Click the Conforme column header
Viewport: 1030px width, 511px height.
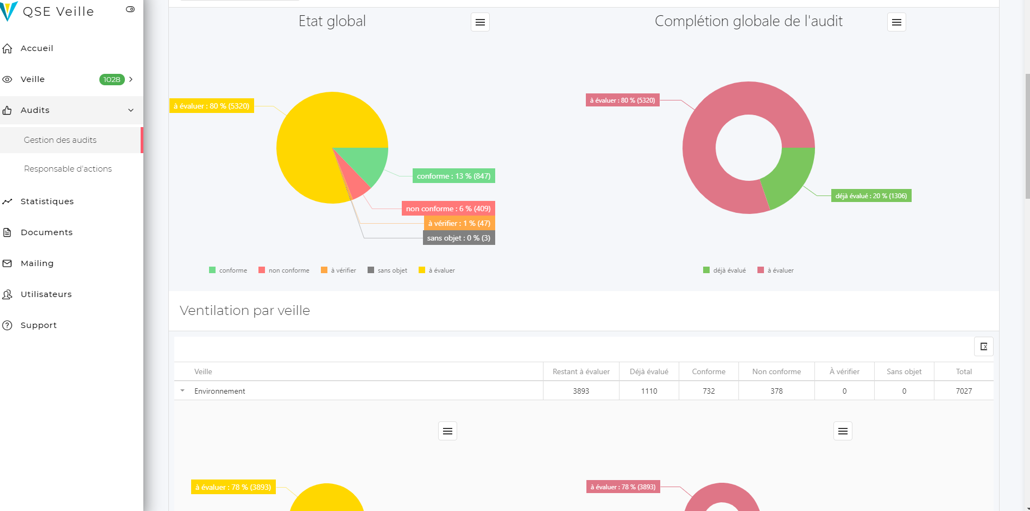point(709,371)
